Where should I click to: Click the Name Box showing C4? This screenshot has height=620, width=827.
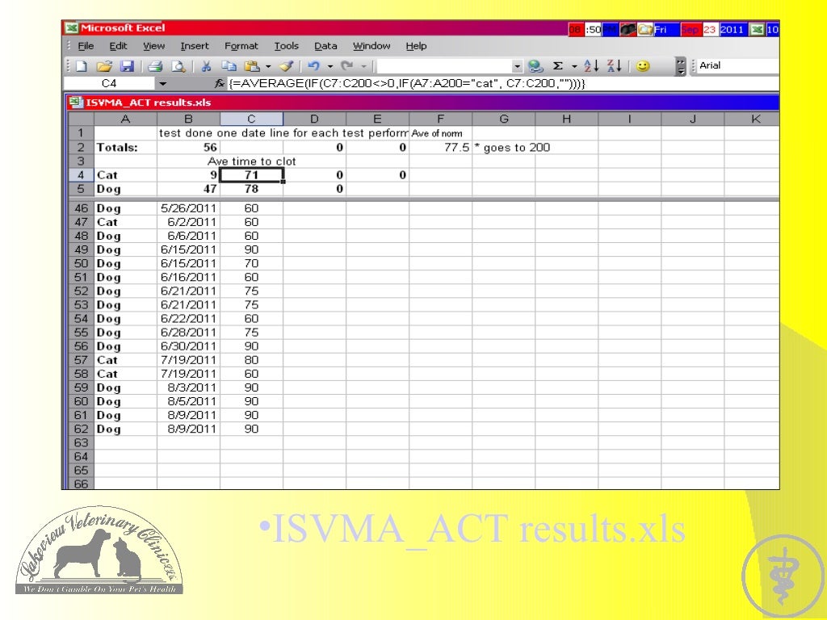(x=109, y=83)
